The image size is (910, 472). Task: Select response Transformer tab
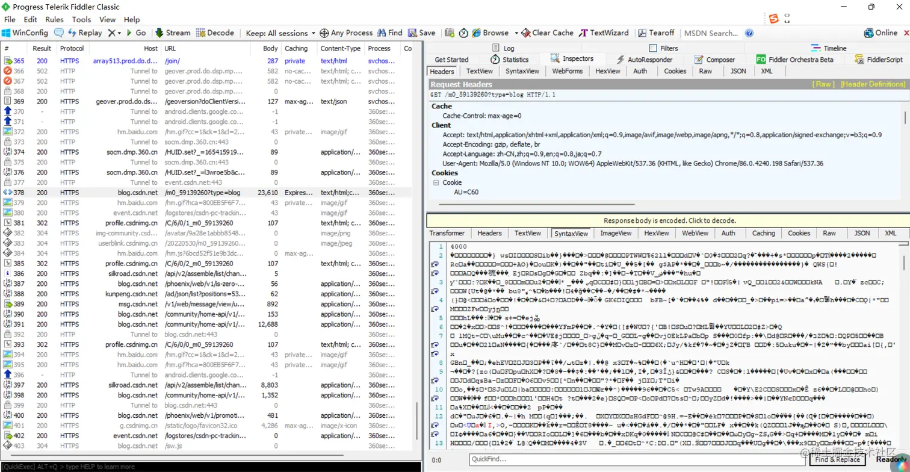click(x=447, y=233)
